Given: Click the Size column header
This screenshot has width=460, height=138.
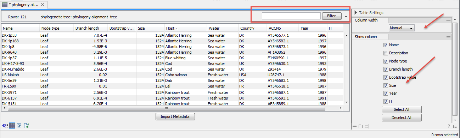Looking at the screenshot, I should 150,28.
